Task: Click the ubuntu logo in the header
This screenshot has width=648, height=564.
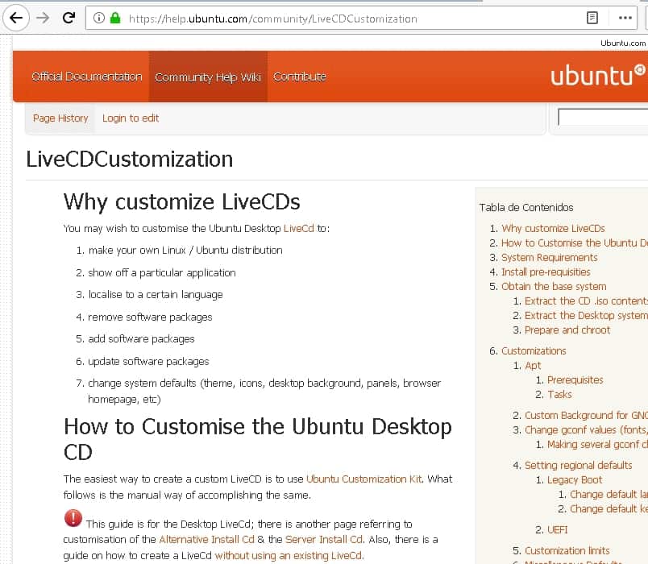Action: 597,75
